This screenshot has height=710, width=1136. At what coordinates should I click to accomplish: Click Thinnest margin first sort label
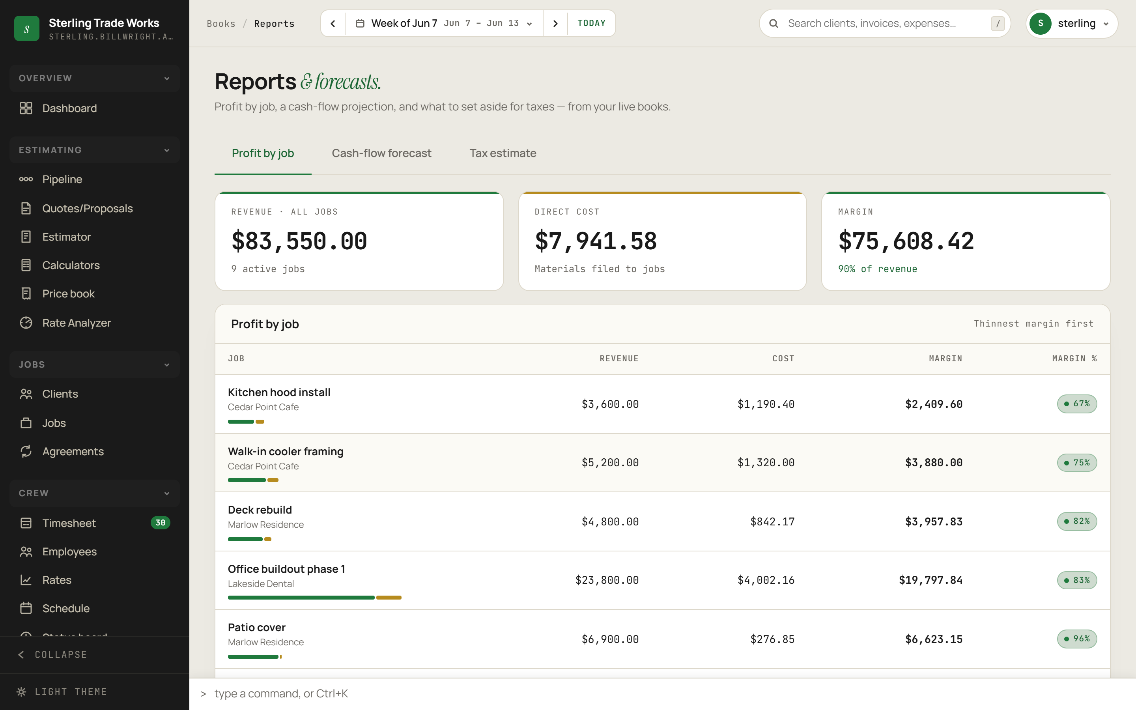[x=1034, y=324]
